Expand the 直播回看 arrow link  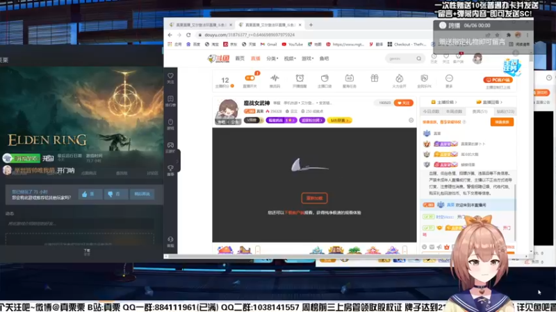pos(490,102)
